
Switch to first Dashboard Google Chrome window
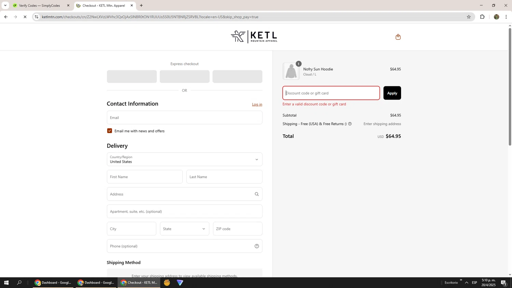(53, 283)
